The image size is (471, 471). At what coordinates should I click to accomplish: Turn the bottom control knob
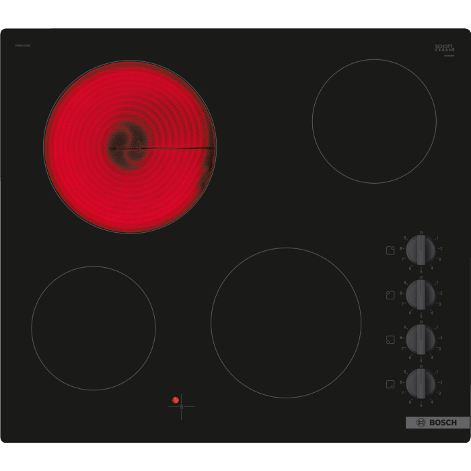tap(421, 384)
